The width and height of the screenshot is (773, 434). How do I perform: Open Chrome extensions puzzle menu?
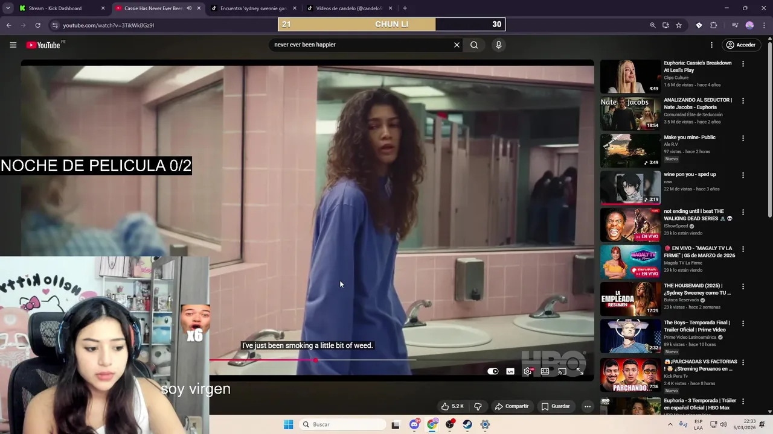coord(714,25)
